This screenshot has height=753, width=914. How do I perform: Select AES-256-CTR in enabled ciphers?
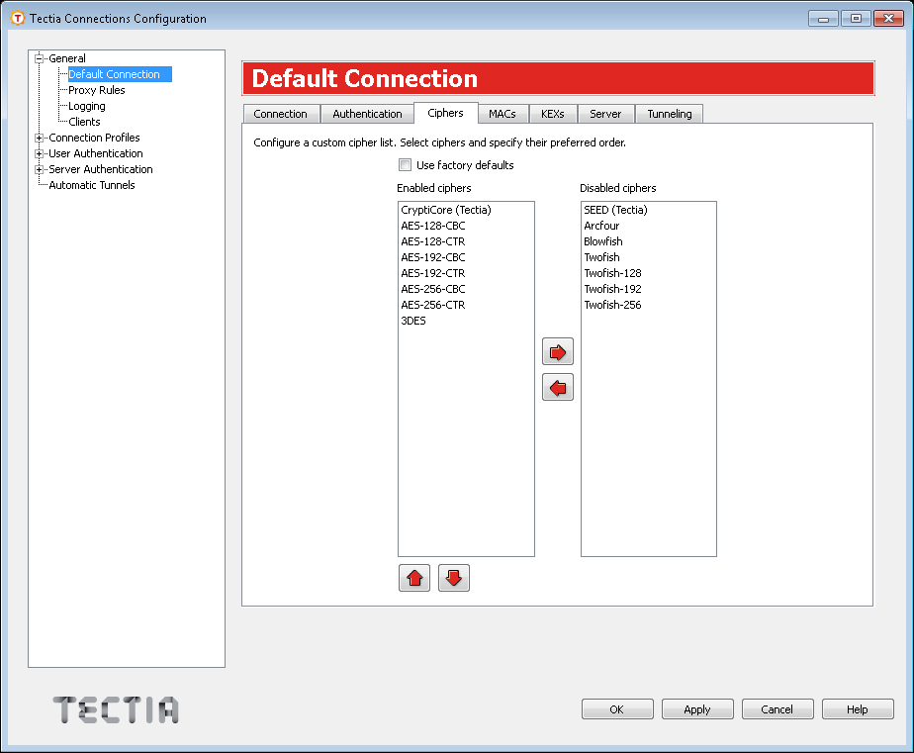click(x=432, y=305)
